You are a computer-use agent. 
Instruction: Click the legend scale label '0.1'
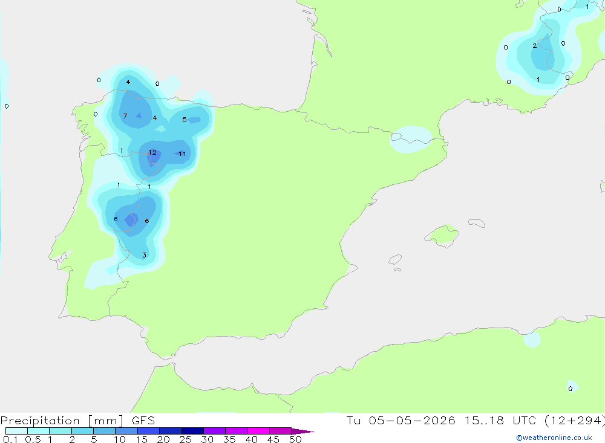point(10,439)
